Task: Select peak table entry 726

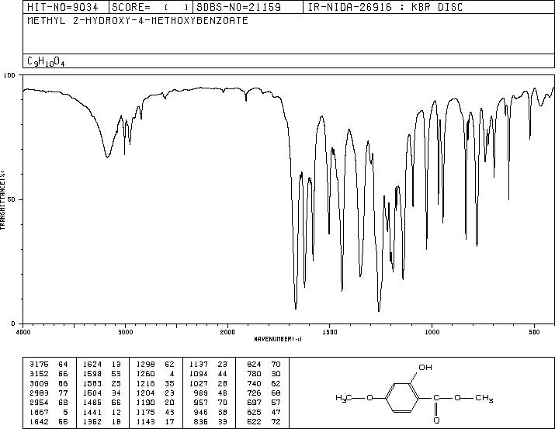Action: tap(254, 393)
